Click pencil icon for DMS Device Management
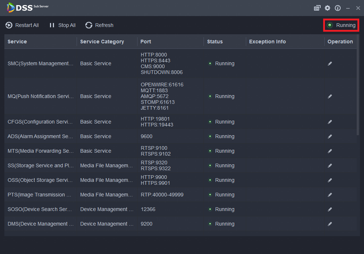Screen dimensions: 364x254 [x=330, y=224]
